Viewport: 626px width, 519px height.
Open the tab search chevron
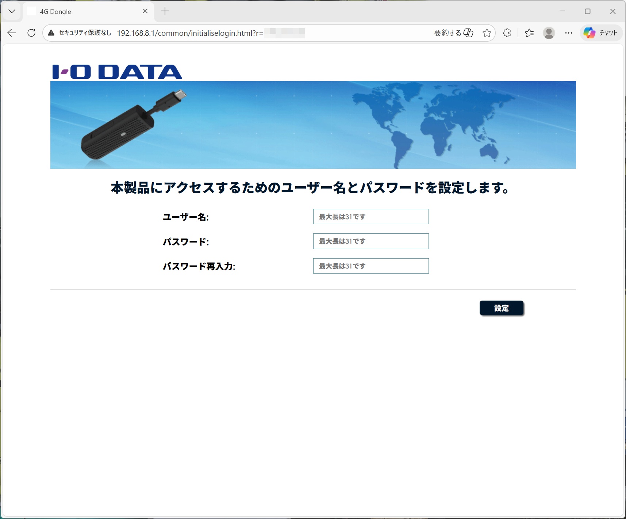12,11
